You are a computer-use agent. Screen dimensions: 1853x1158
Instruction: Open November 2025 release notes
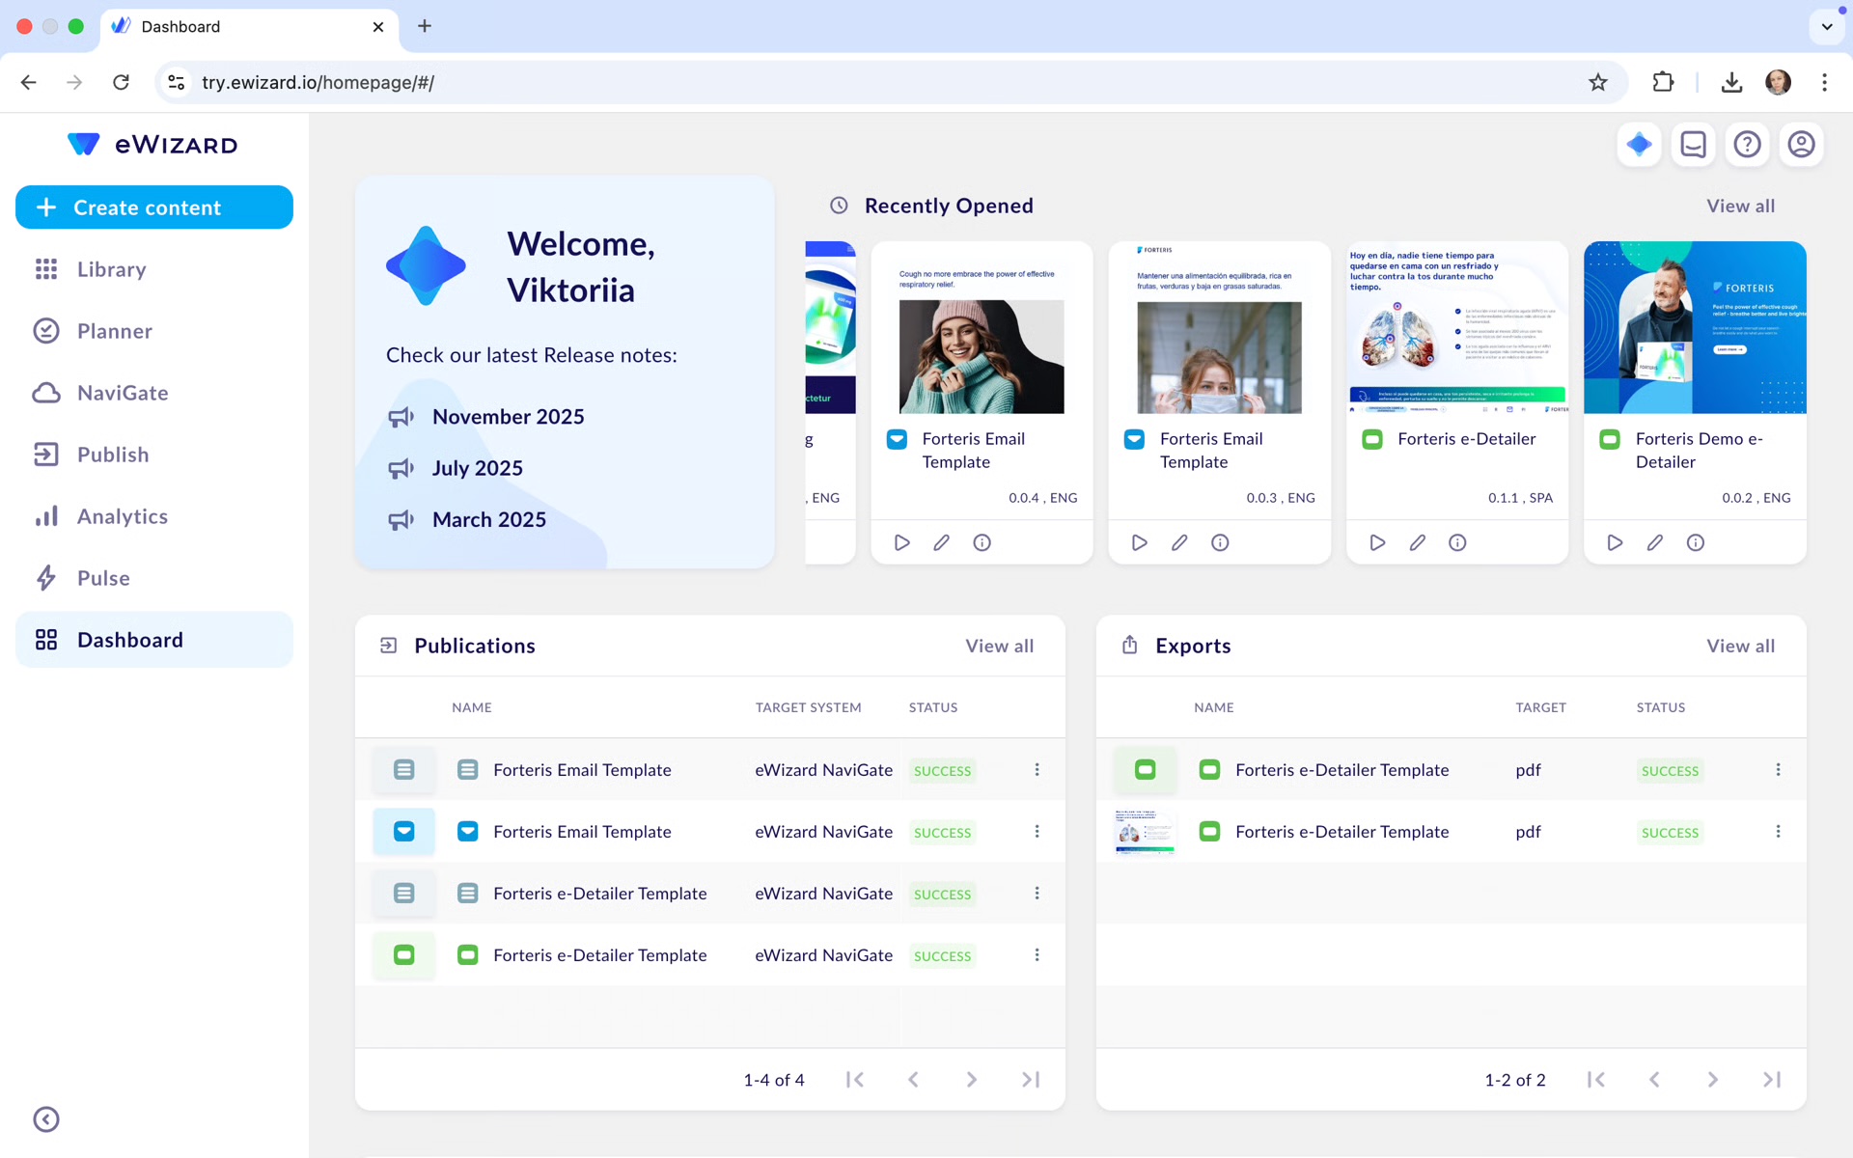(x=508, y=417)
